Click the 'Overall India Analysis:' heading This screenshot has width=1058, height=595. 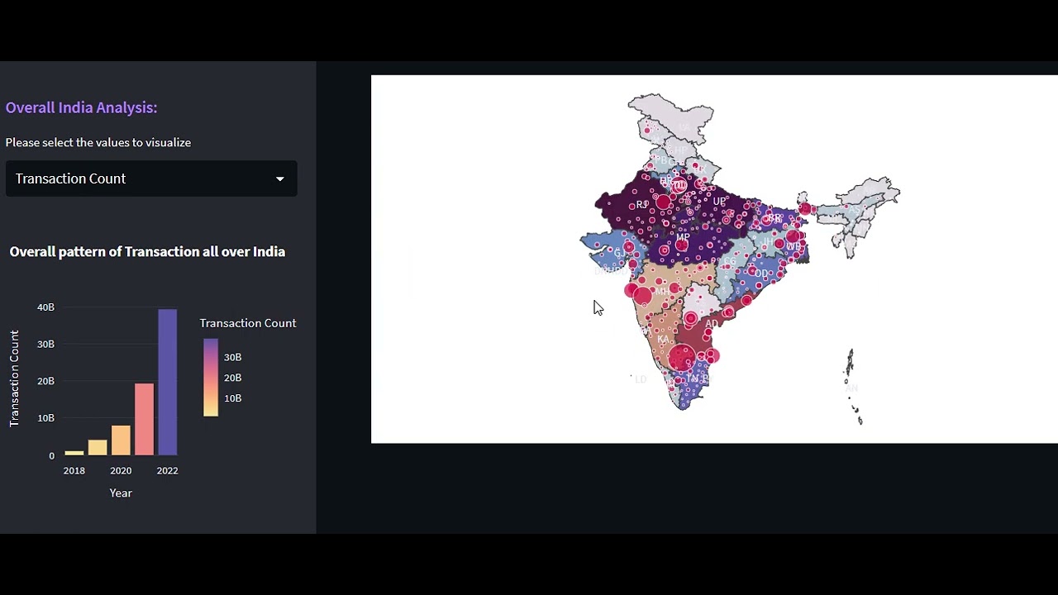coord(81,107)
